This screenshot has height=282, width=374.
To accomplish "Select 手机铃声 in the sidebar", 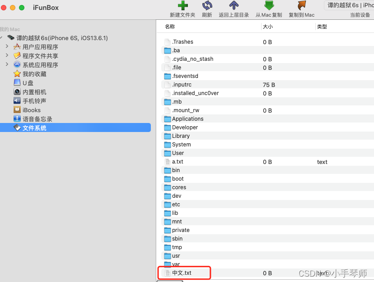I will (x=34, y=101).
